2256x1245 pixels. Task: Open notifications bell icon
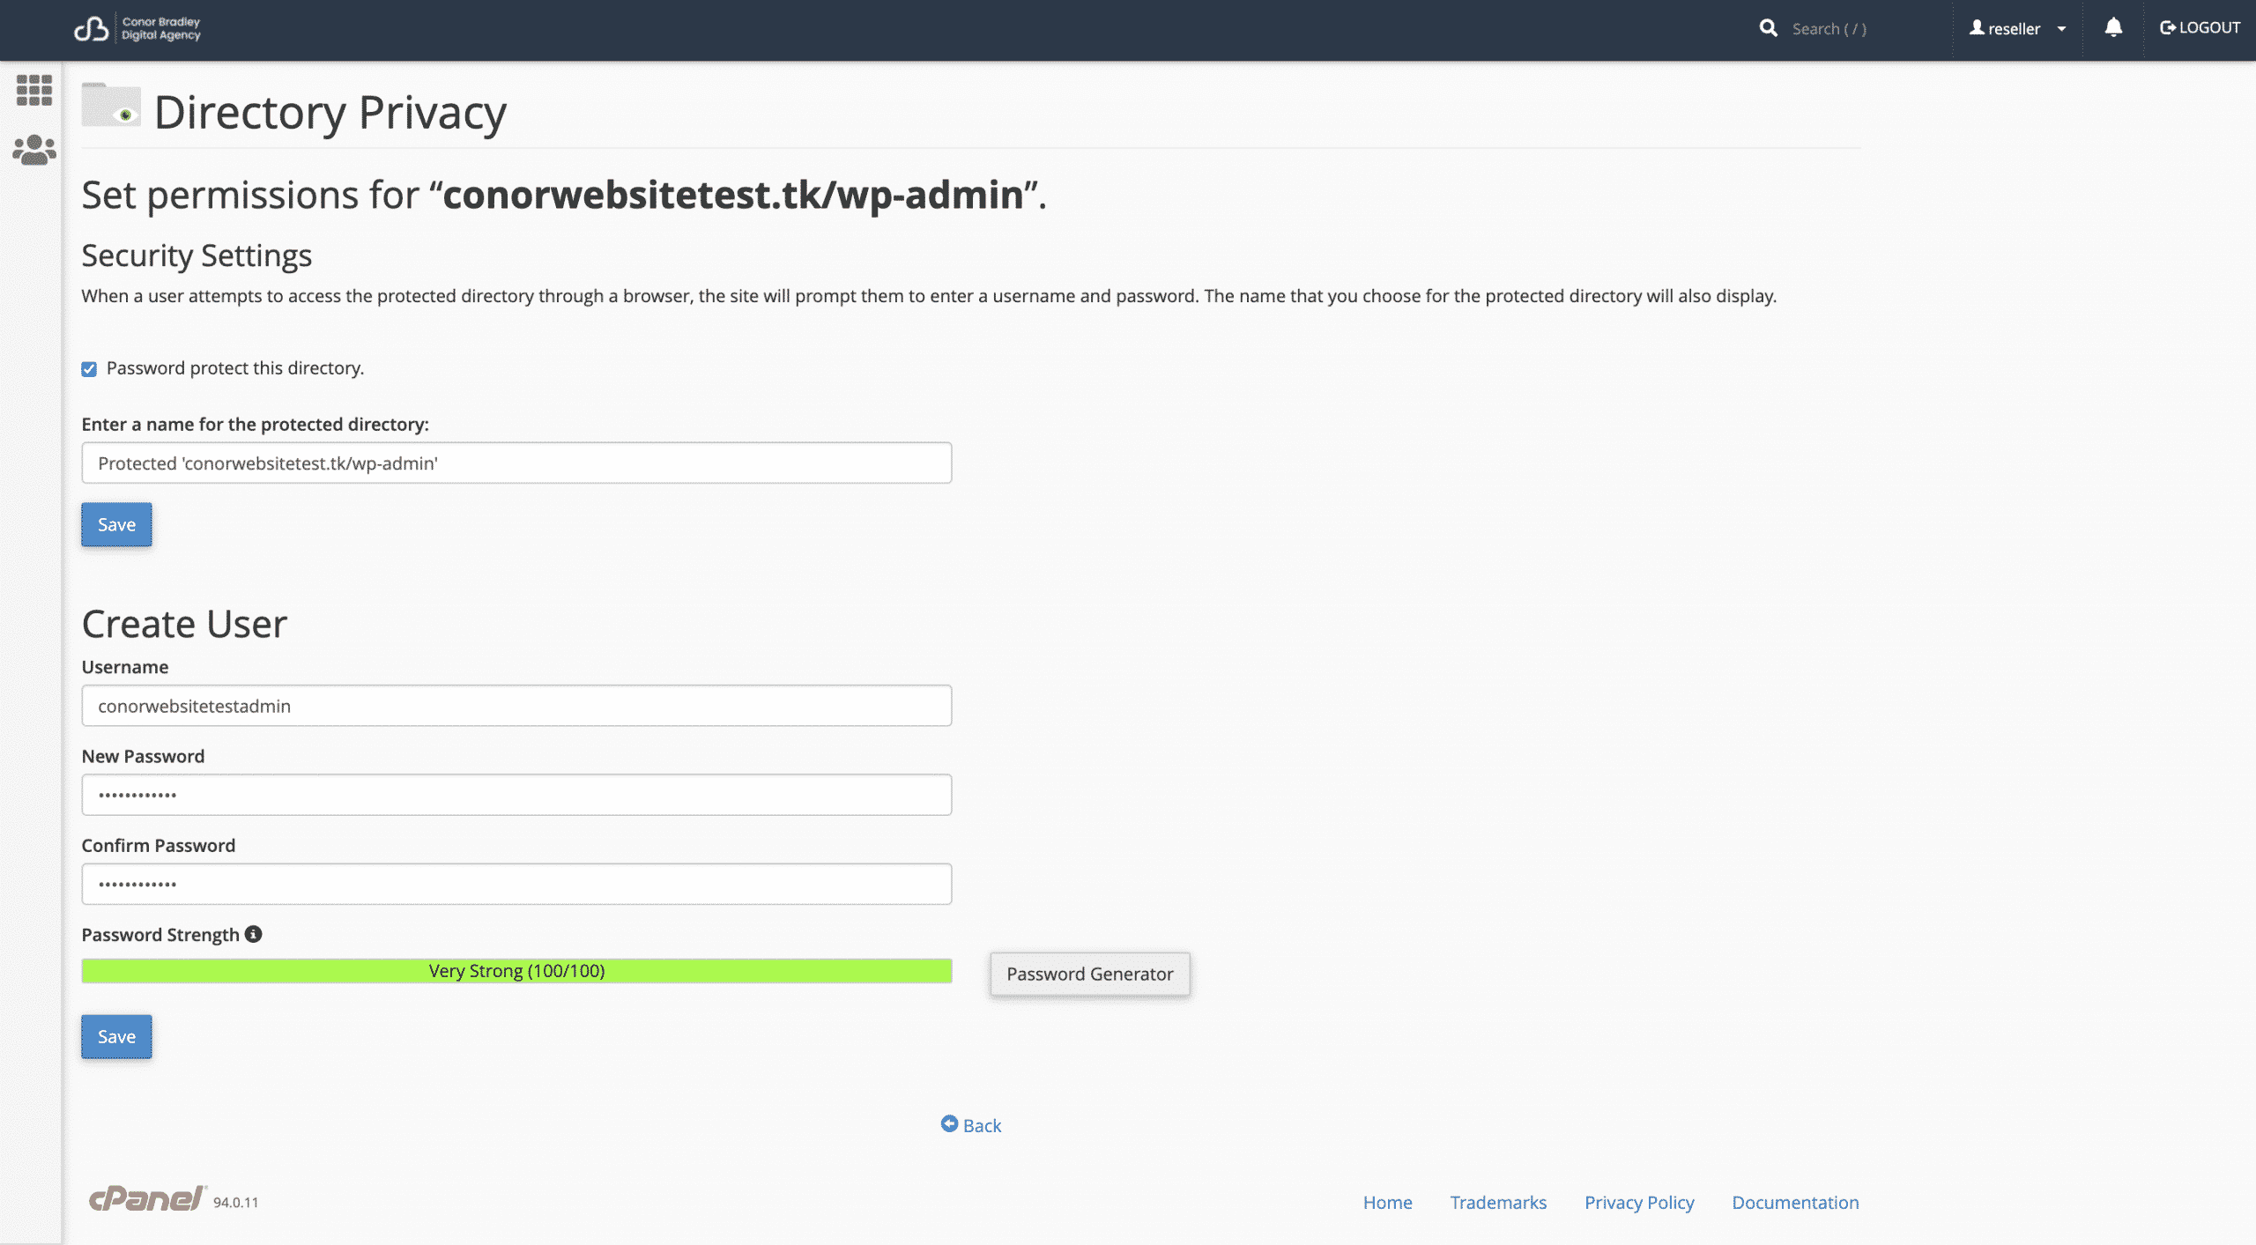click(2113, 28)
